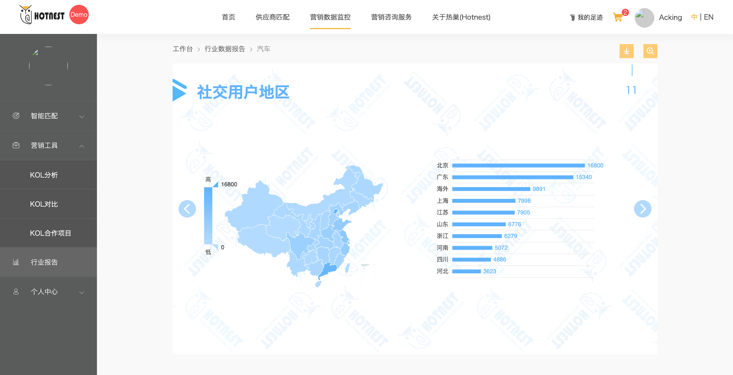Click the 北京 bar in the chart

518,166
